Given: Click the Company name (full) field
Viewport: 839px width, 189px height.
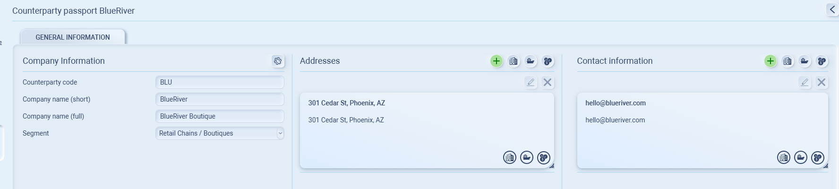Looking at the screenshot, I should (x=220, y=116).
